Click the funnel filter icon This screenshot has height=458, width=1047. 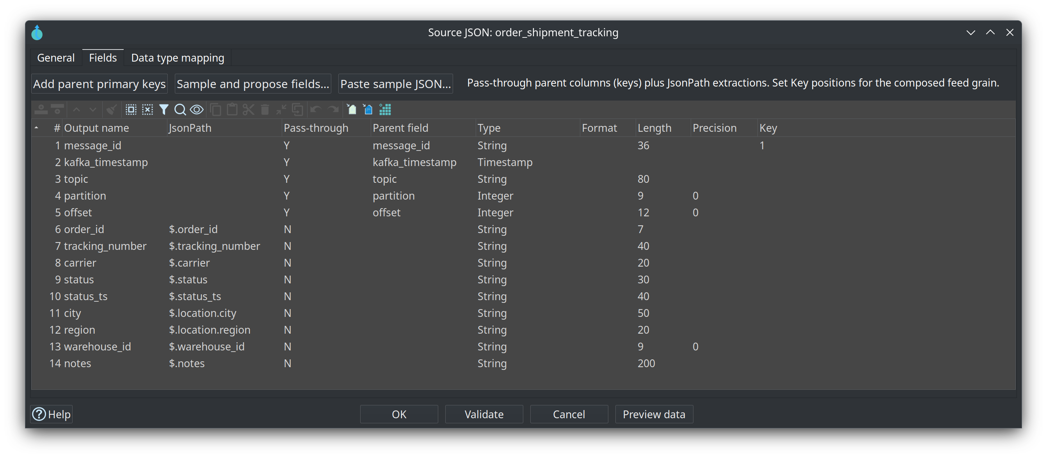164,109
